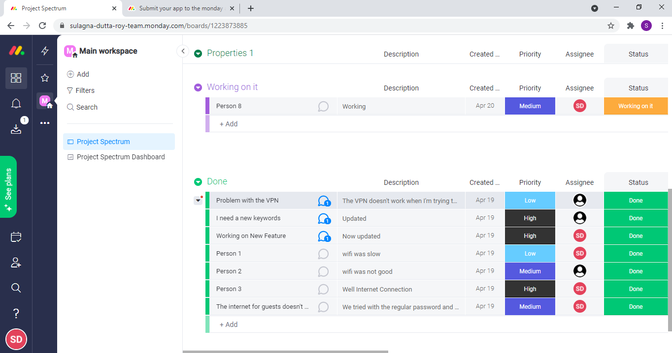The image size is (672, 353).
Task: Click the invite members icon
Action: tap(16, 263)
